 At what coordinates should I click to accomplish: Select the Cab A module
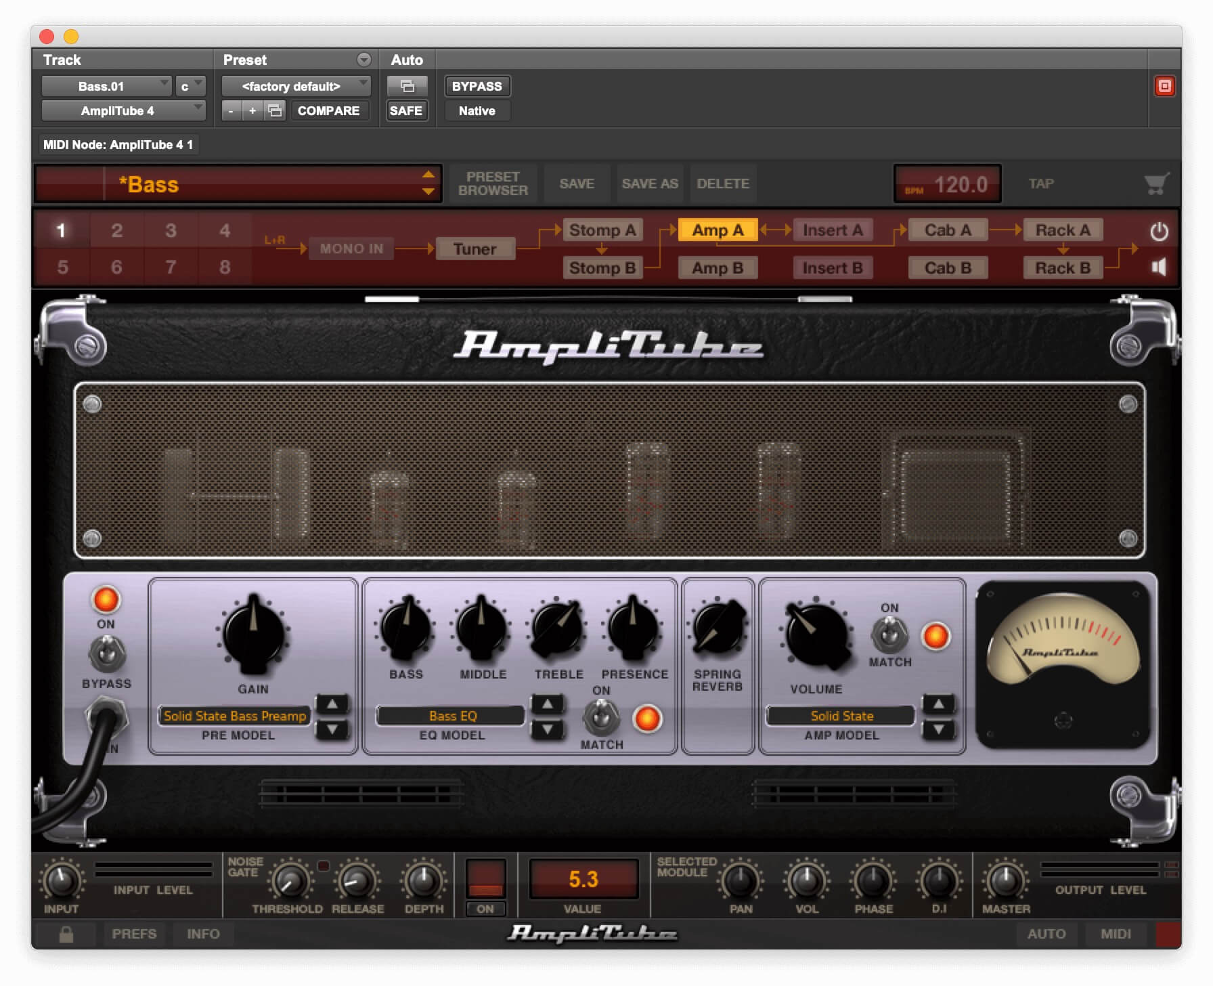pyautogui.click(x=948, y=230)
